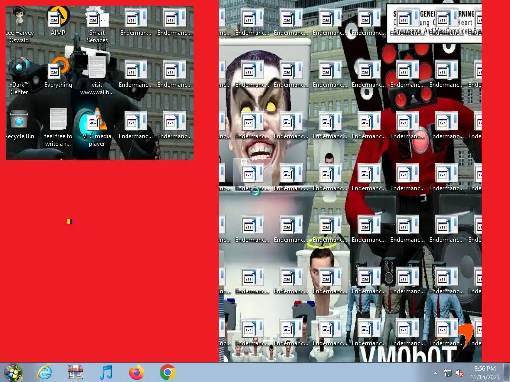510x382 pixels.
Task: Click the muted volume tray icon
Action: coord(460,373)
